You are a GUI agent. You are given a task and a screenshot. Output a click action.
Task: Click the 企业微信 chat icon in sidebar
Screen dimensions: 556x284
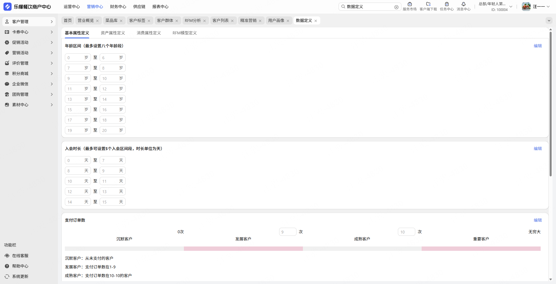click(7, 84)
